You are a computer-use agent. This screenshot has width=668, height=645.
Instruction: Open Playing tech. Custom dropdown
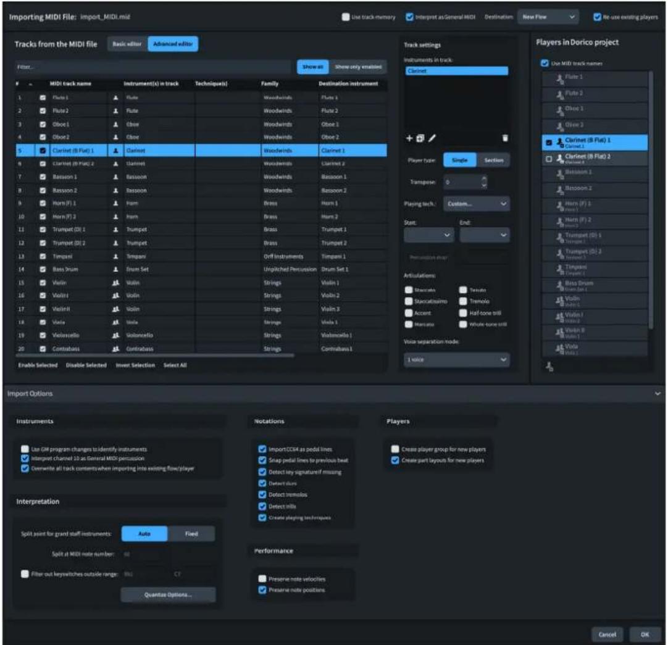click(x=476, y=204)
